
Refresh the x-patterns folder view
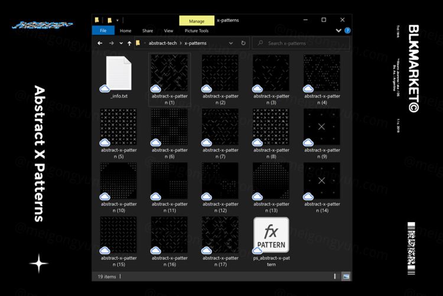pos(244,43)
